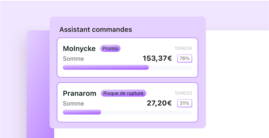Image resolution: width=269 pixels, height=138 pixels.
Task: Select the 153,37€ amount
Action: click(x=157, y=58)
